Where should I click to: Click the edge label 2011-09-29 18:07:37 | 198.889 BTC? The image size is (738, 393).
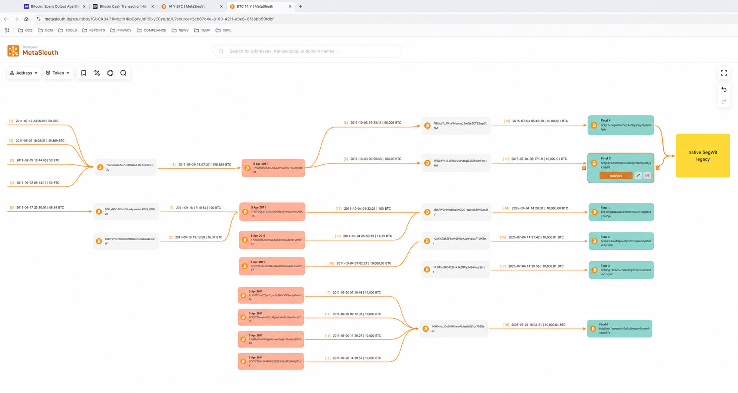point(201,165)
